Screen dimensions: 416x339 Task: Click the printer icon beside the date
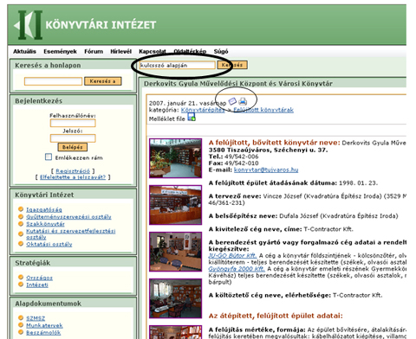(x=243, y=101)
